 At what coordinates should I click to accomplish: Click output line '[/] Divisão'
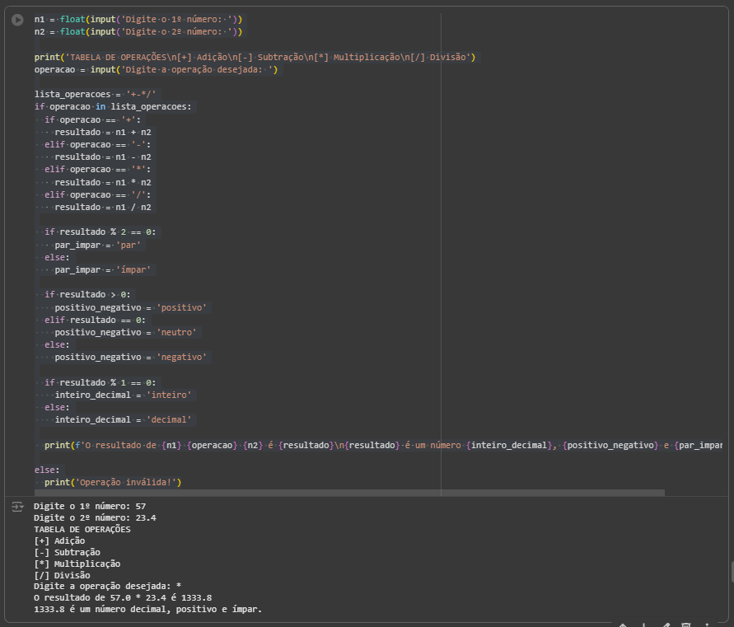62,575
